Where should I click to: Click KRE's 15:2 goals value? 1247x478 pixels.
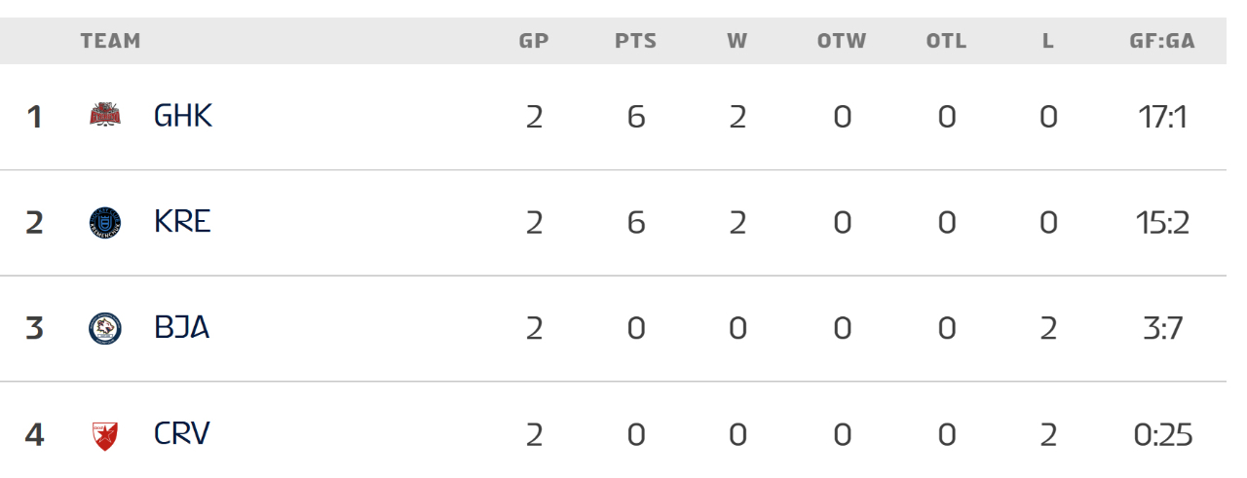click(x=1162, y=223)
